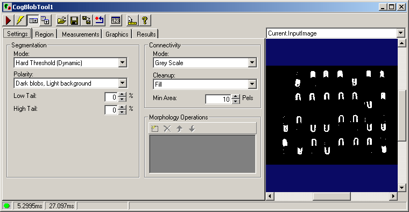
Task: Open the Current.InputImage dropdown
Action: (x=401, y=33)
